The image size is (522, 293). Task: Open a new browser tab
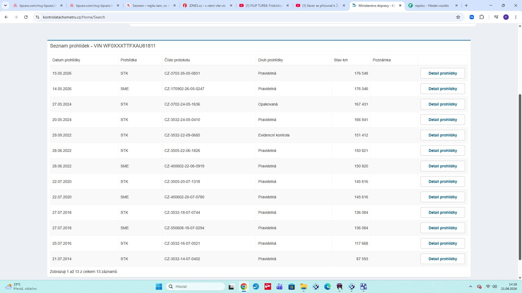click(x=466, y=5)
